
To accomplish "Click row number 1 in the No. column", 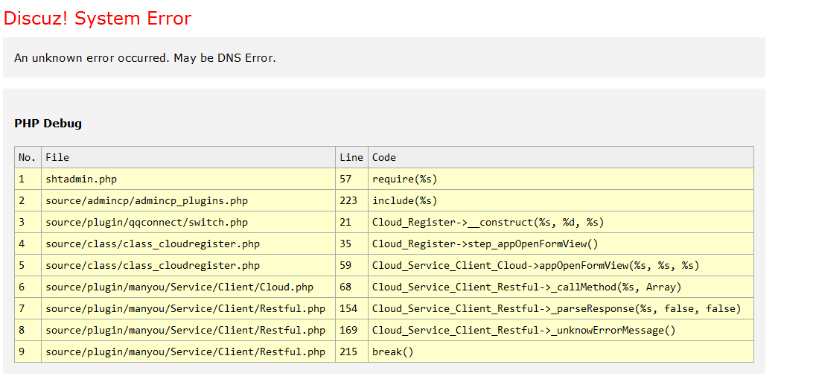I will [22, 179].
